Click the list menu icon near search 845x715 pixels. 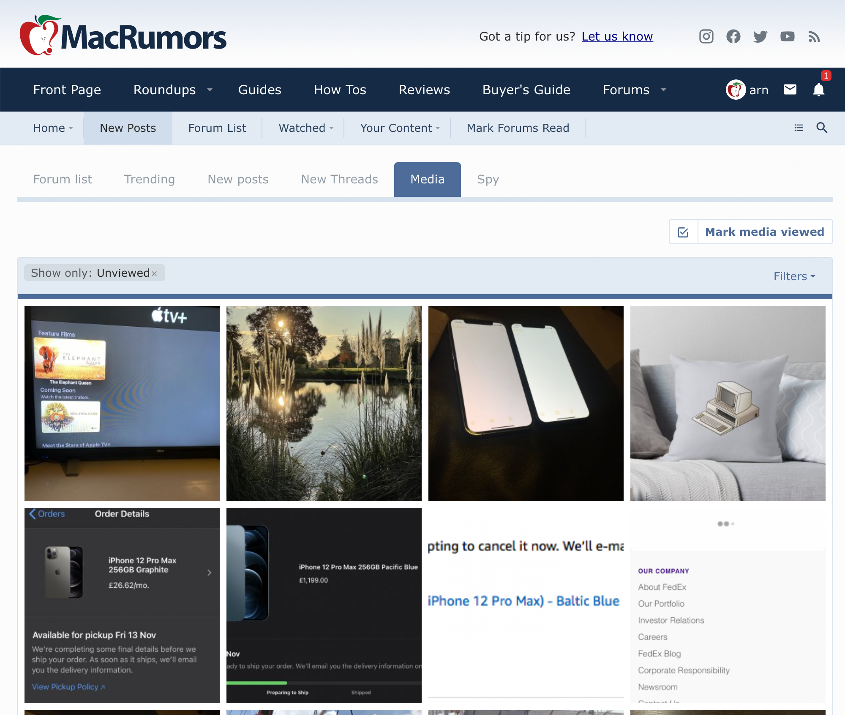coord(799,128)
